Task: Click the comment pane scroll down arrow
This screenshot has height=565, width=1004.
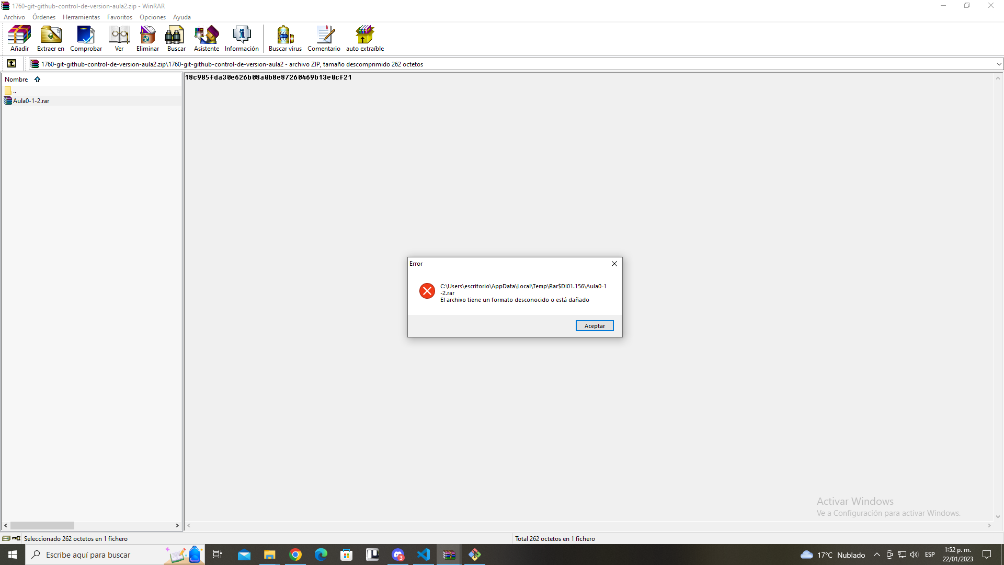Action: [998, 517]
